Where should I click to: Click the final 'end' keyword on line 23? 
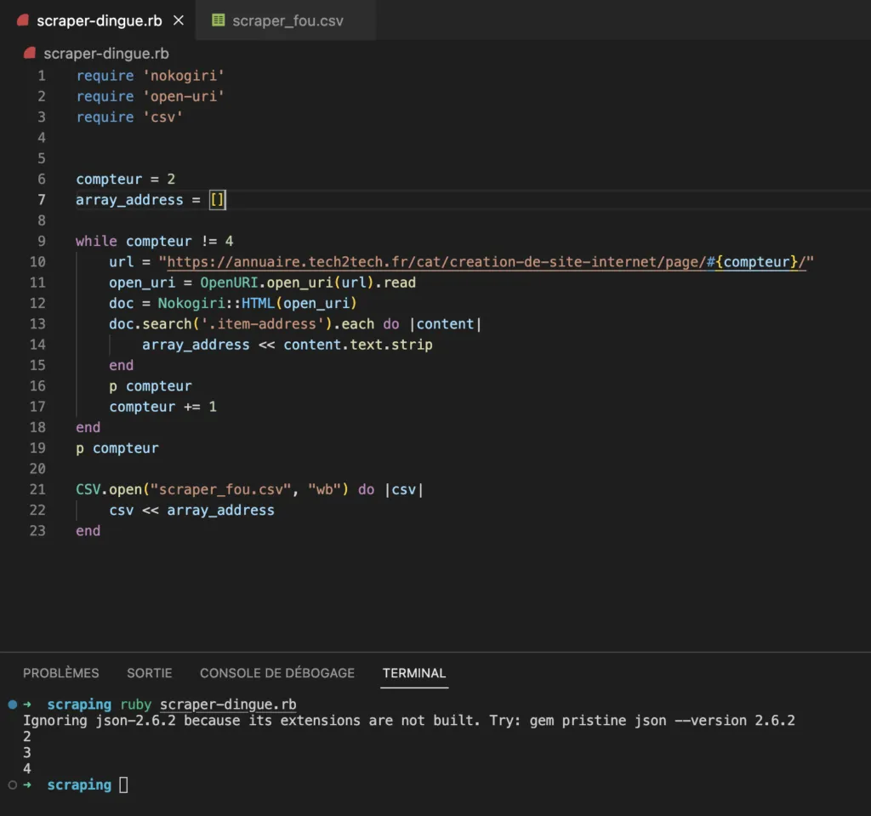[88, 531]
